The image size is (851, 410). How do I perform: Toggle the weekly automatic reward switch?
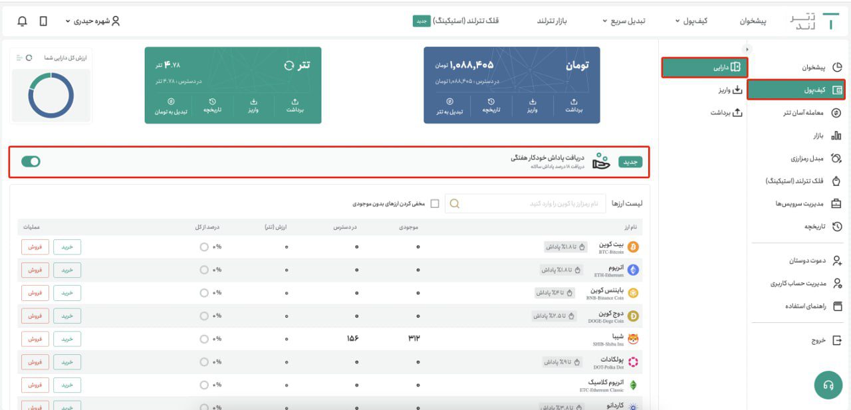[31, 161]
